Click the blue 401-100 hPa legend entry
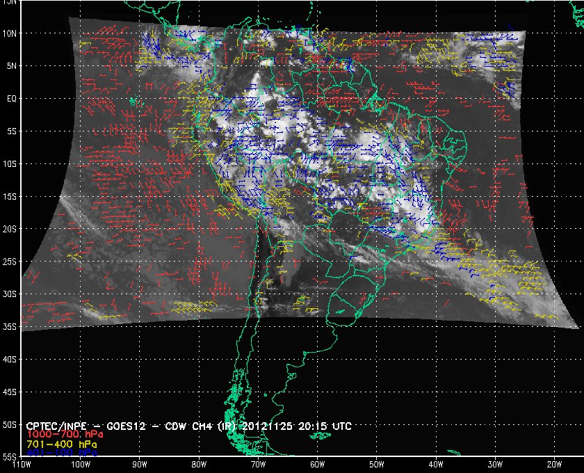This screenshot has height=473, width=584. coord(61,453)
